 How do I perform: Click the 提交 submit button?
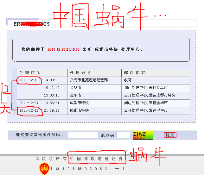[x=170, y=135]
